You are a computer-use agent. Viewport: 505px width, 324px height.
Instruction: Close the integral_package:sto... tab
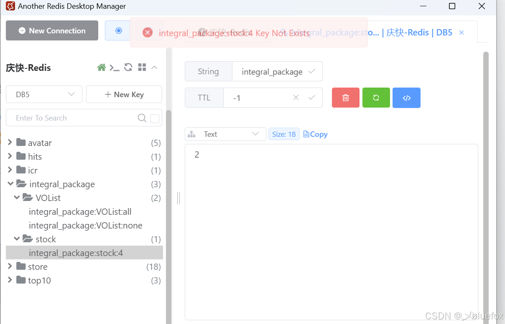pos(462,33)
